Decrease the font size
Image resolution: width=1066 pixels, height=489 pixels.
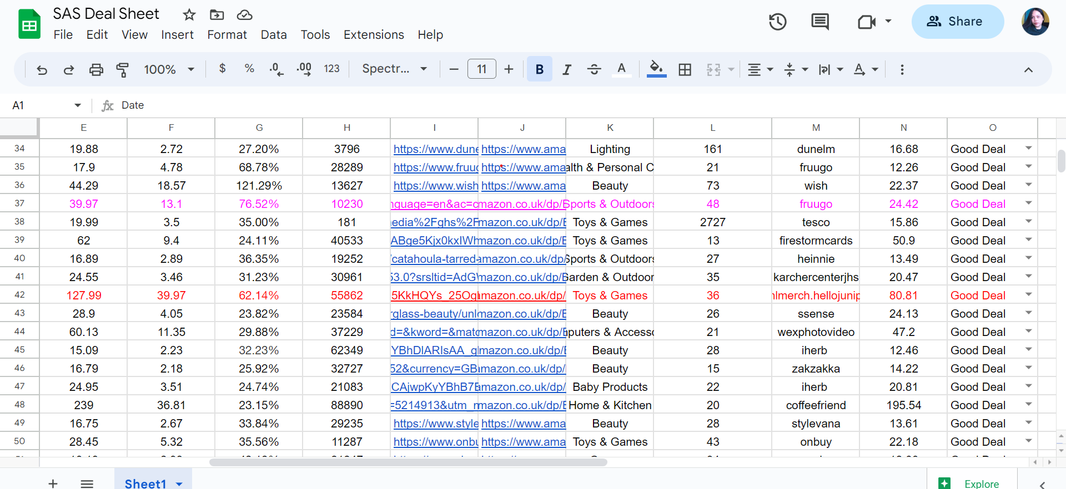coord(454,69)
